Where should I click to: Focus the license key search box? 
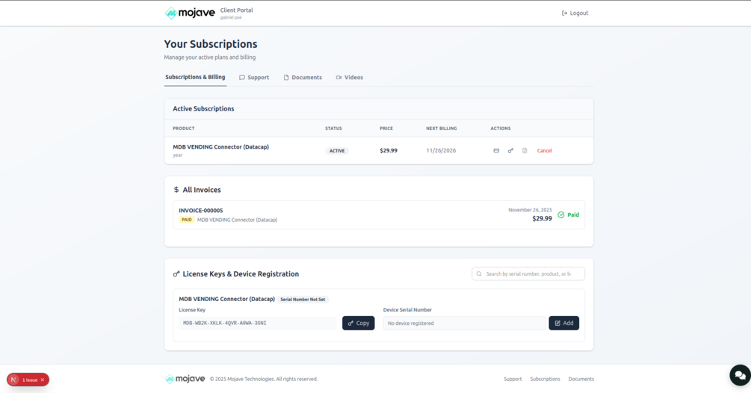[x=528, y=273]
